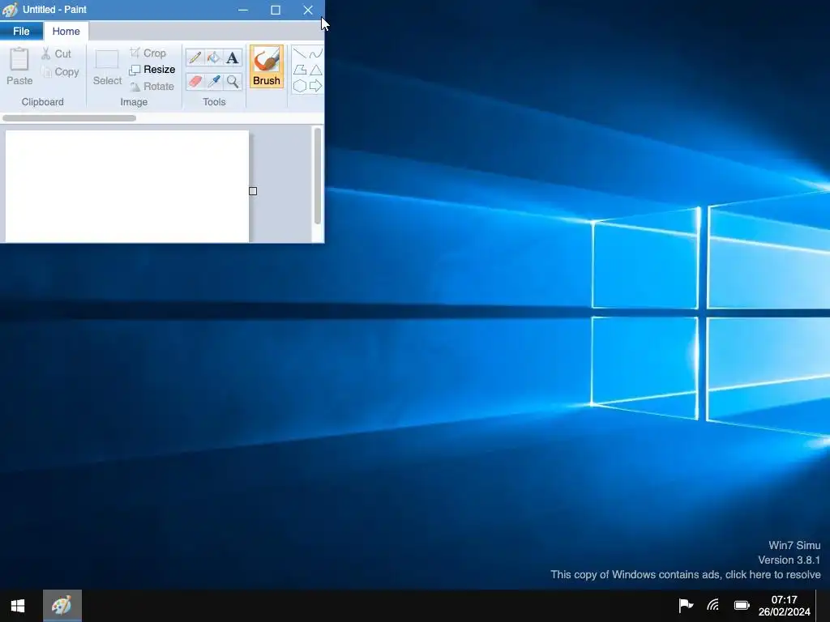Minimize the Paint window
Viewport: 830px width, 622px height.
click(243, 10)
